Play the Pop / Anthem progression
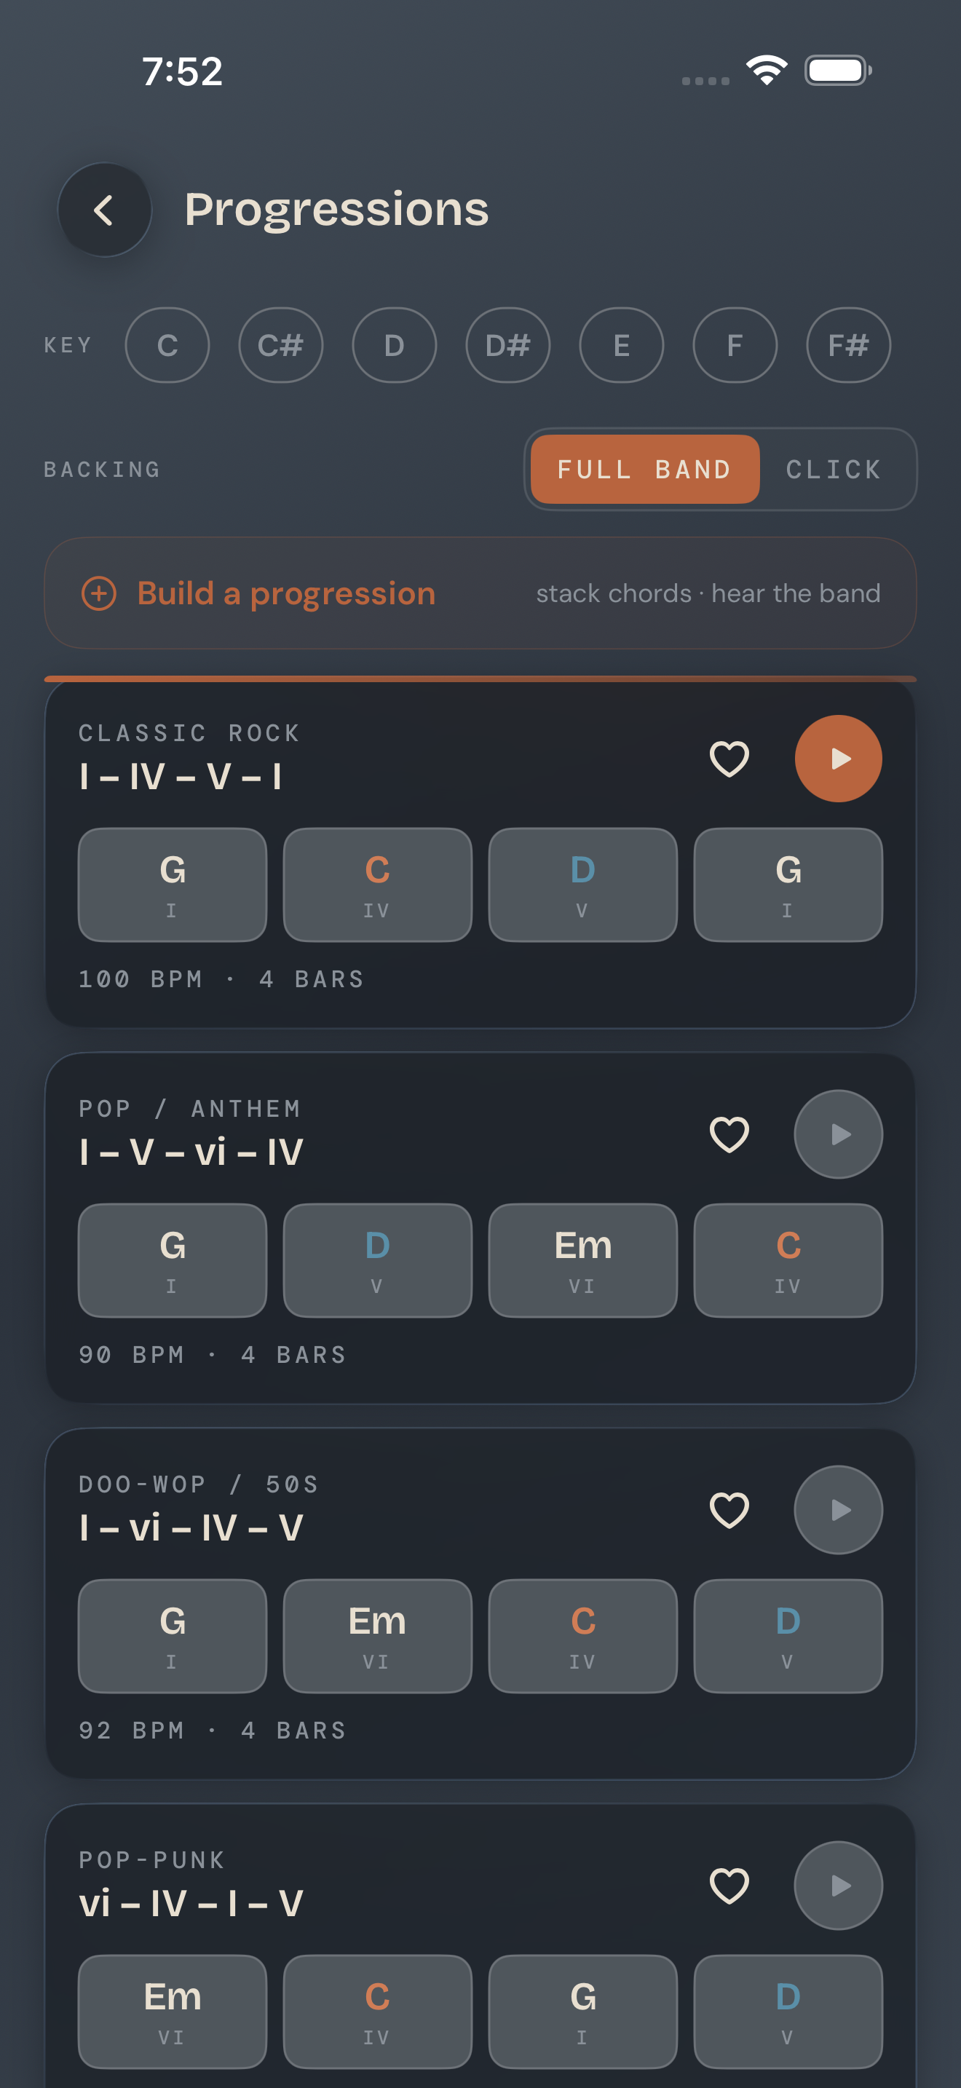 click(838, 1134)
